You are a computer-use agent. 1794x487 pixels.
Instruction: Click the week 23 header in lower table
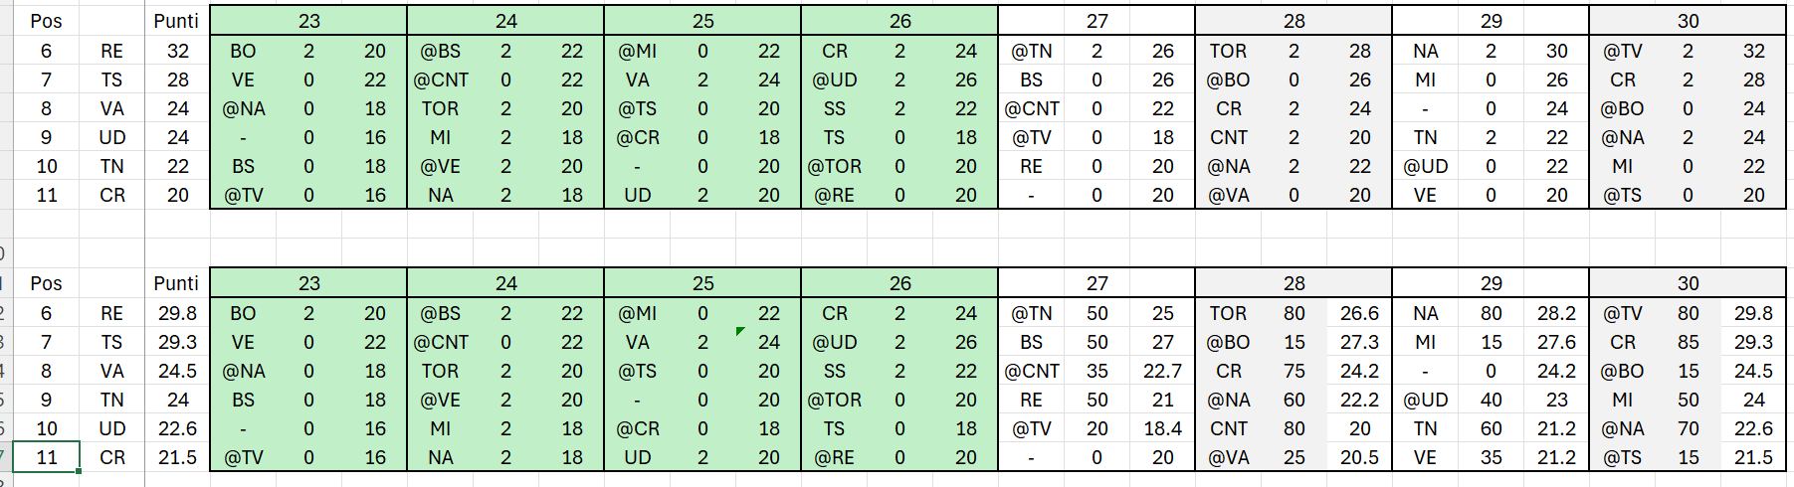point(308,283)
